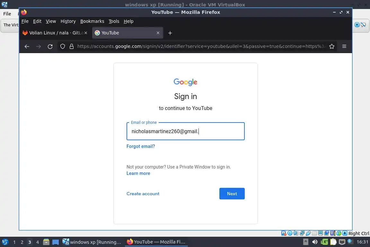Switch to virtual desktop 4
Image resolution: width=370 pixels, height=247 pixels.
coord(37,242)
